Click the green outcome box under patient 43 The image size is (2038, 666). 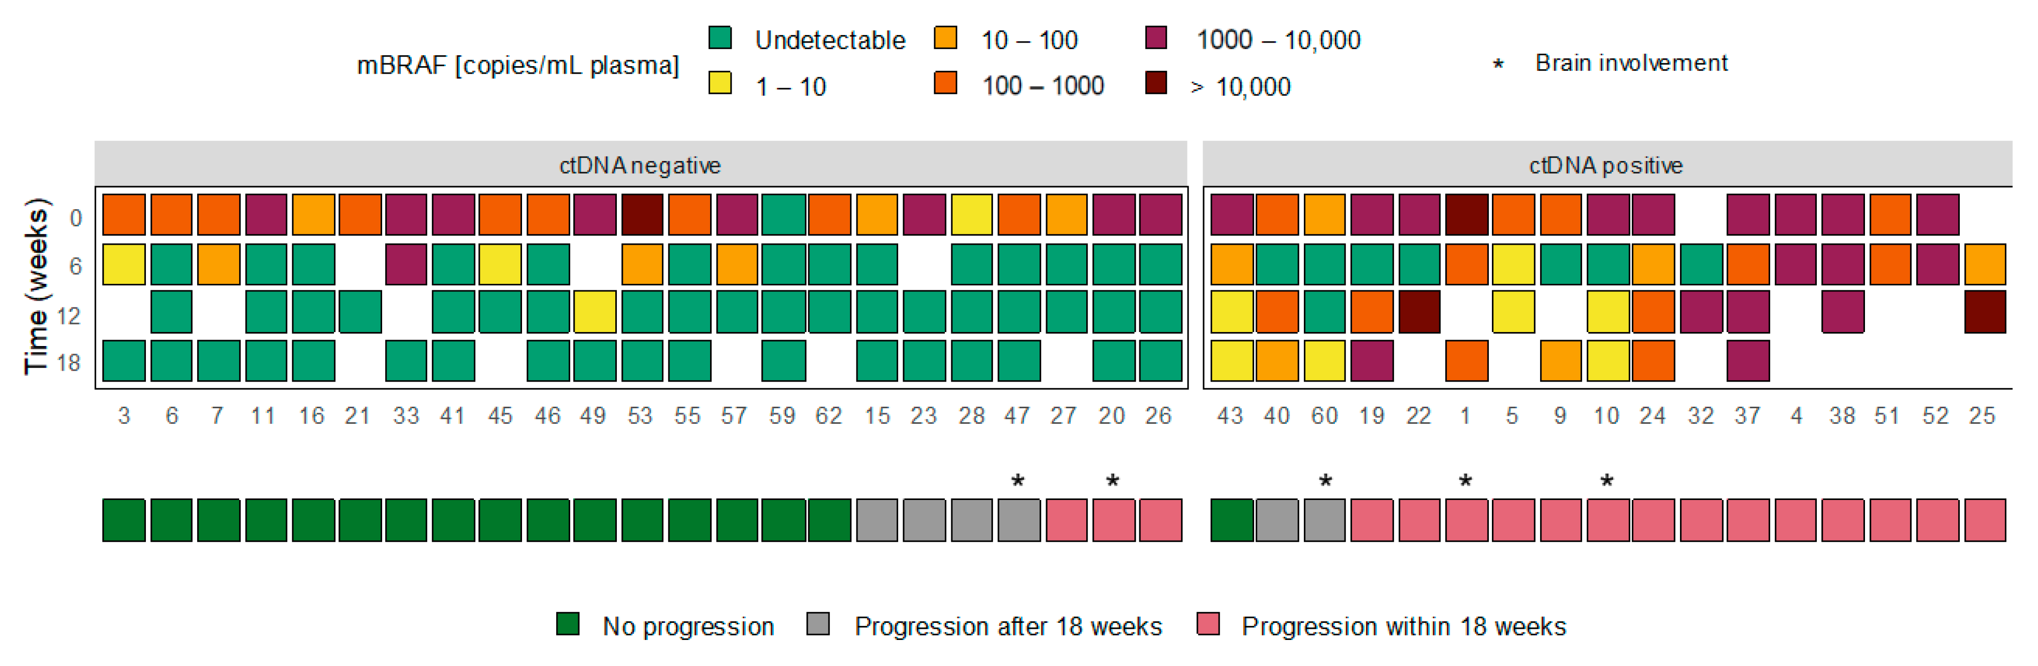(1232, 520)
